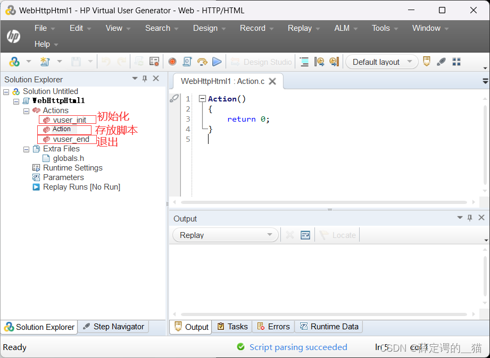The height and width of the screenshot is (358, 490).
Task: Click the HP logo icon
Action: 13,37
